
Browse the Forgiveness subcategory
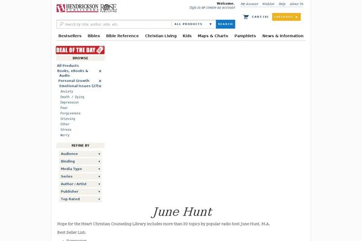tap(70, 113)
